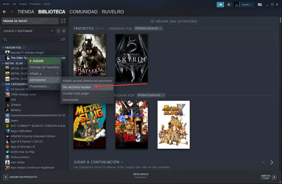
Task: Click the BBitBoy game icon
Action: click(x=7, y=110)
